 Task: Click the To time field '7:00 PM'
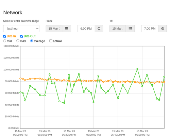tap(150, 29)
